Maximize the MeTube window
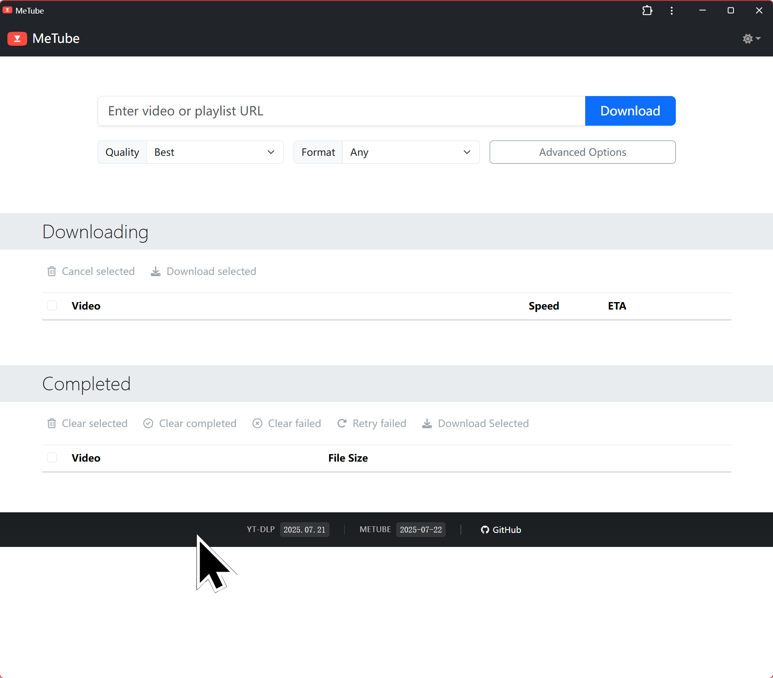Screen dimensions: 773x678 point(731,10)
